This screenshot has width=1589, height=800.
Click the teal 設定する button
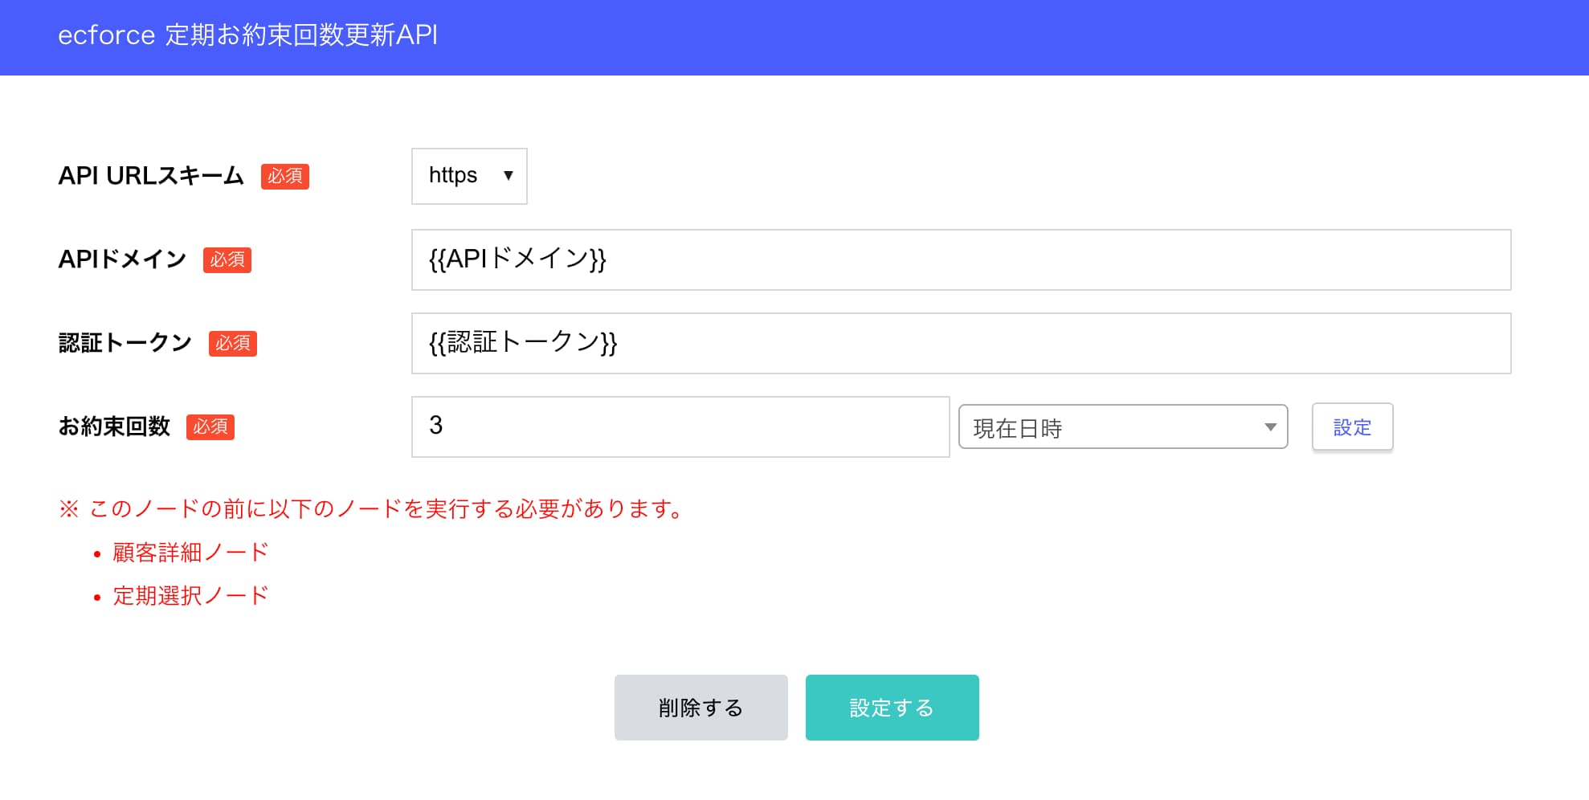point(892,708)
